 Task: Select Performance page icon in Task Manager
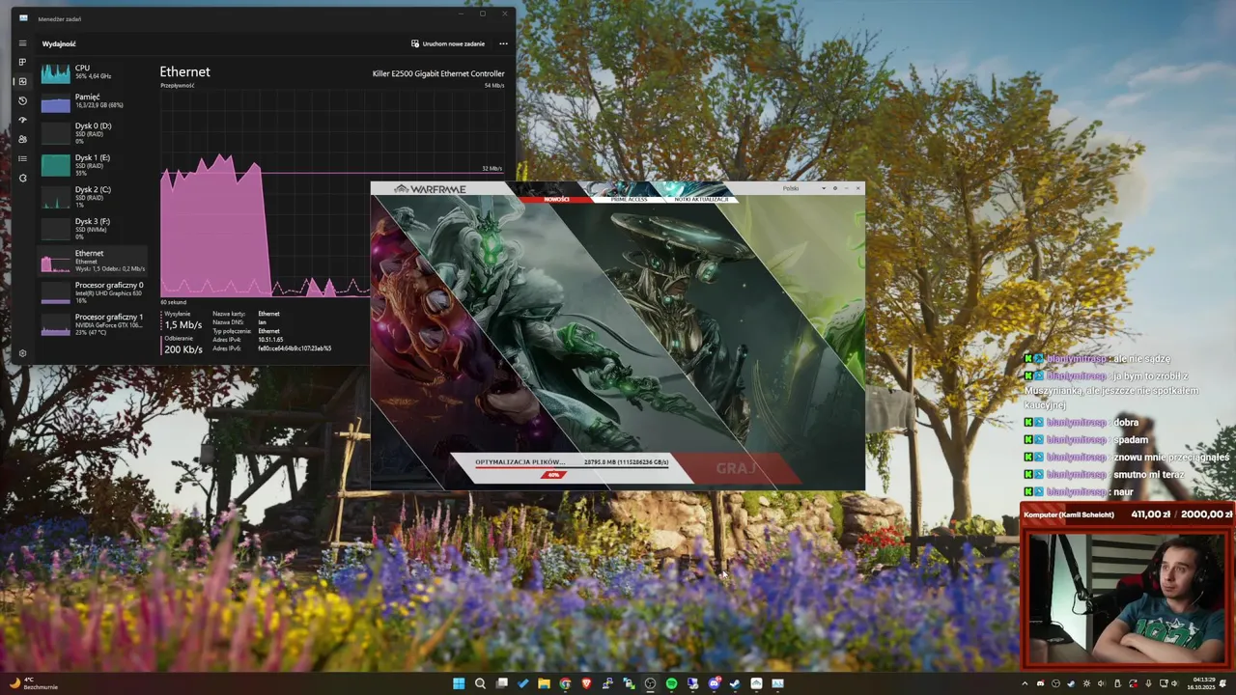22,81
